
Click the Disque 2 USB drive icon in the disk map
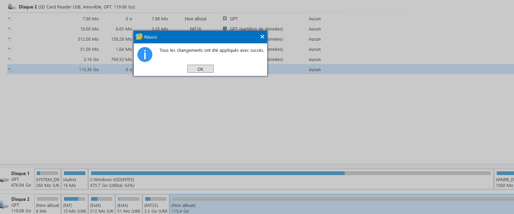click(x=4, y=205)
